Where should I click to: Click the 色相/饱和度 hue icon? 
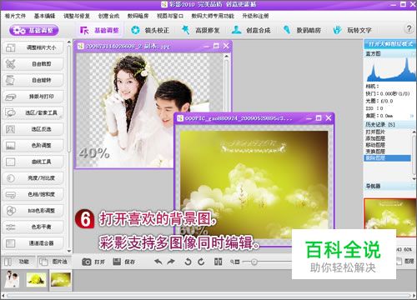click(x=11, y=194)
